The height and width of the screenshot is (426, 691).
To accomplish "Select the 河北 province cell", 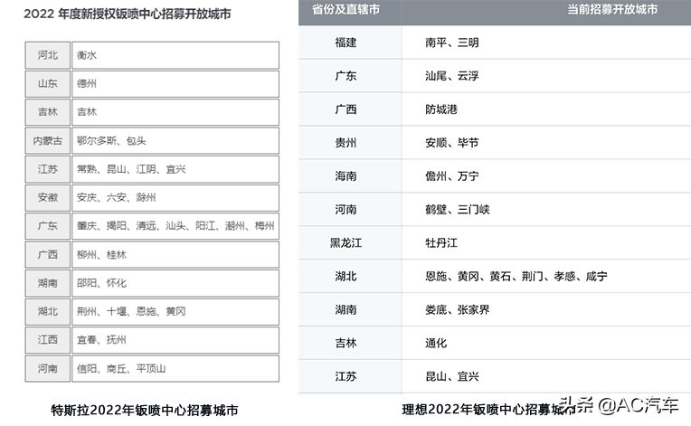I will pos(48,55).
